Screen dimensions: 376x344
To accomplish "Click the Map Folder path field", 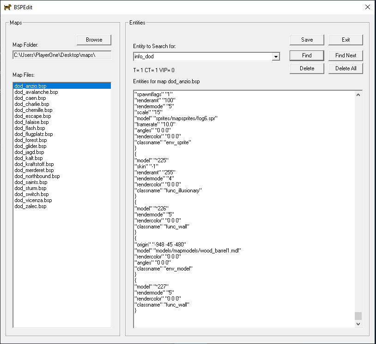I will (x=62, y=55).
